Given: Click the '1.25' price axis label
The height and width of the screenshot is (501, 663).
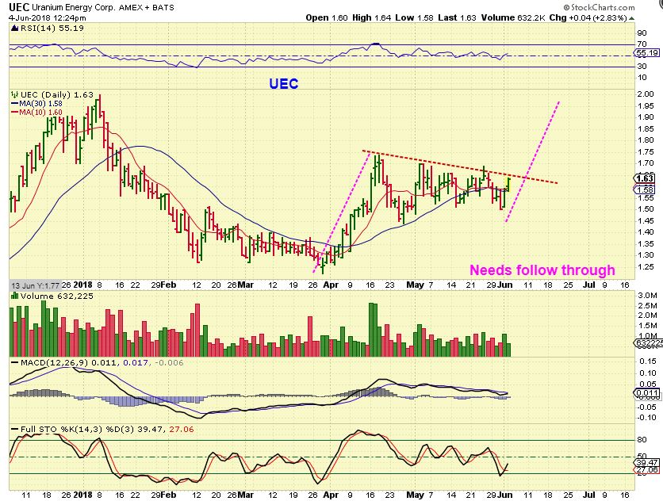Looking at the screenshot, I should (646, 267).
